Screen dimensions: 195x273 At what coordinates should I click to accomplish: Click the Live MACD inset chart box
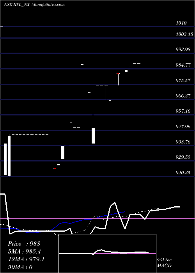tap(107, 253)
